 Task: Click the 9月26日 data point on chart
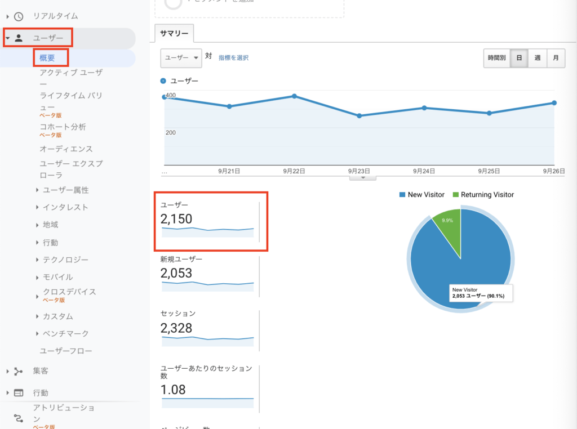[x=554, y=103]
